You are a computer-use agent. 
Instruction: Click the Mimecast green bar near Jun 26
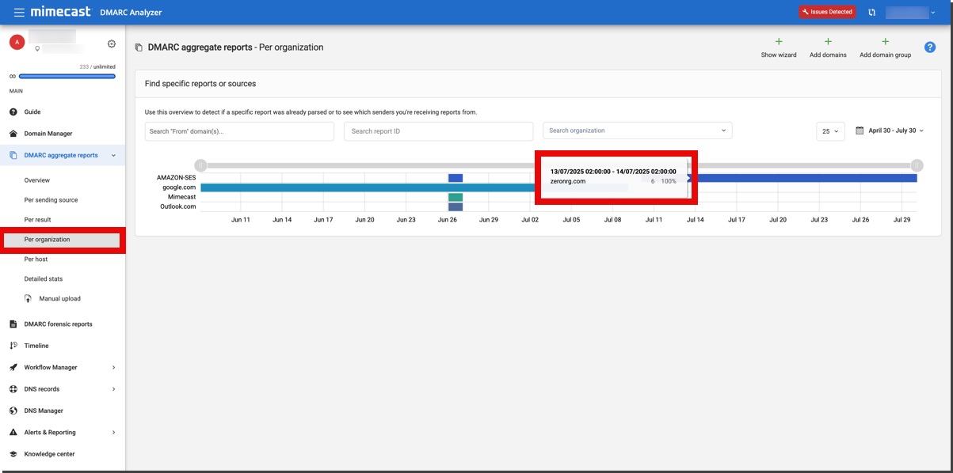456,197
